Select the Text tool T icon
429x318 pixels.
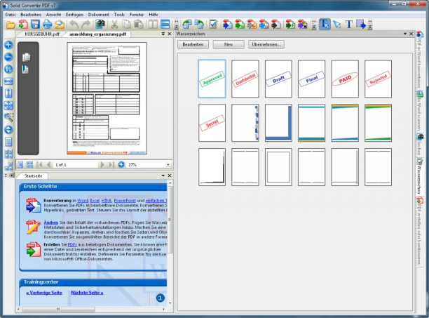349,25
